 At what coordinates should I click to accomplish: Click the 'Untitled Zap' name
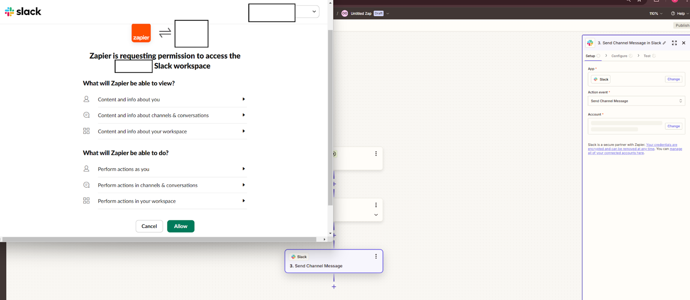[x=361, y=13]
